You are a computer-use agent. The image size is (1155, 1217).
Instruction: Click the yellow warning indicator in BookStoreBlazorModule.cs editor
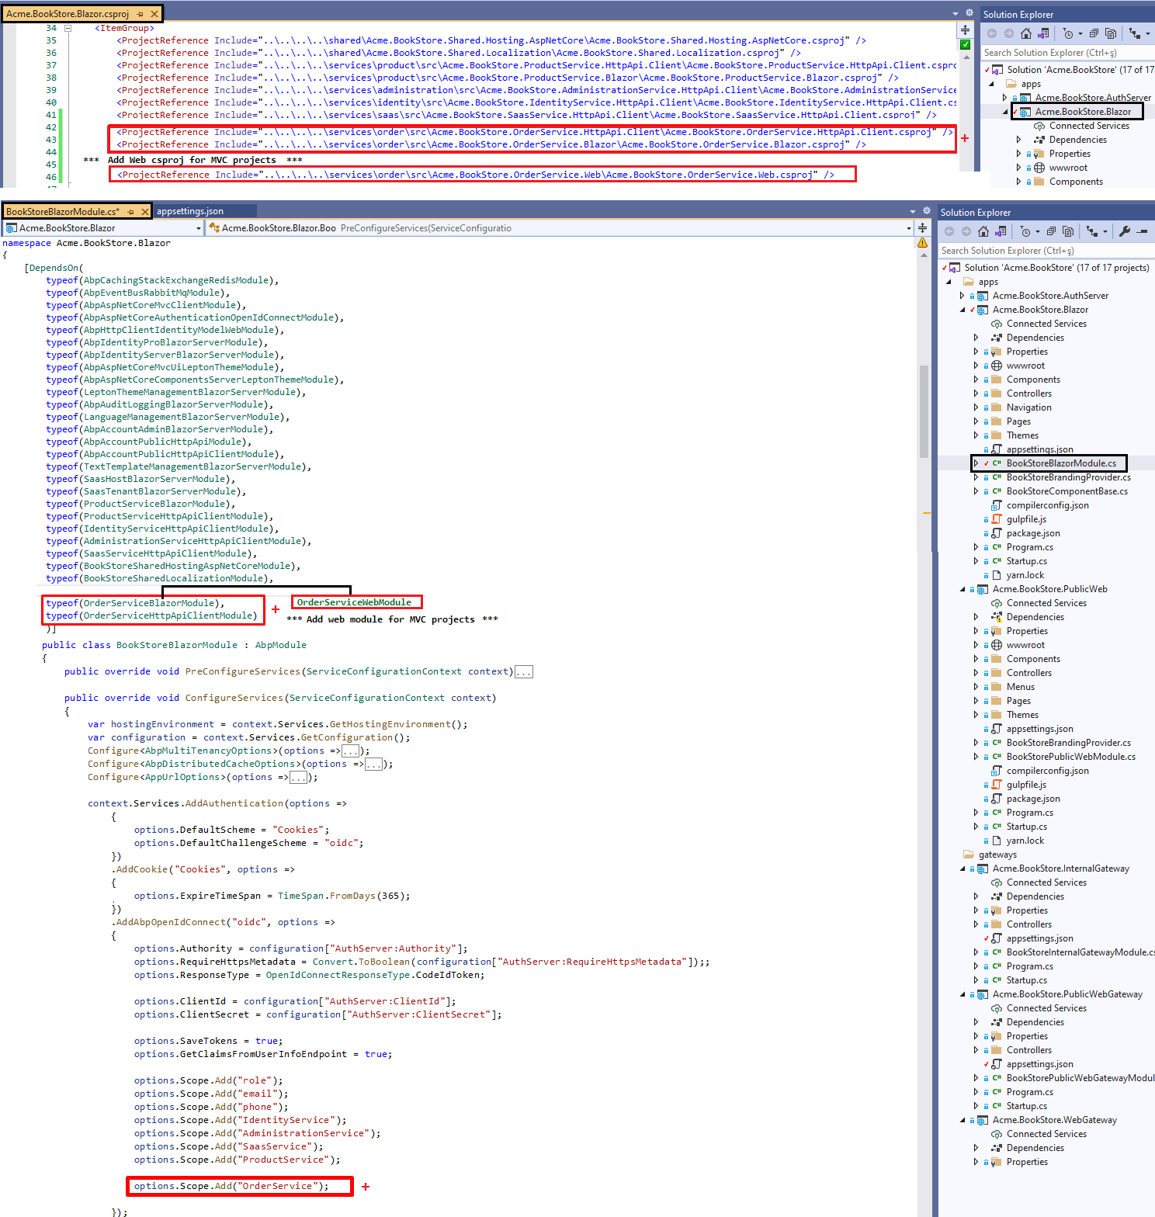click(922, 243)
